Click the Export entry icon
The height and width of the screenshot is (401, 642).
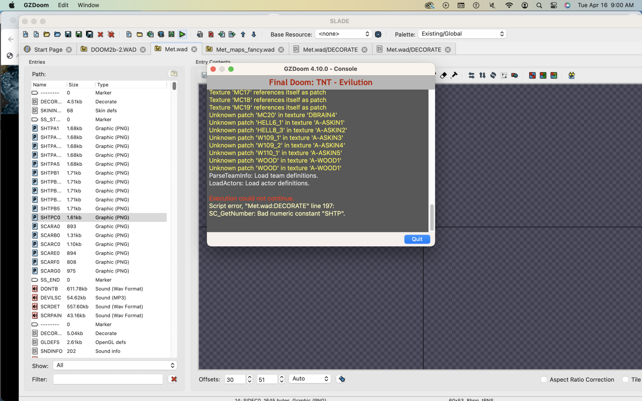[232, 34]
